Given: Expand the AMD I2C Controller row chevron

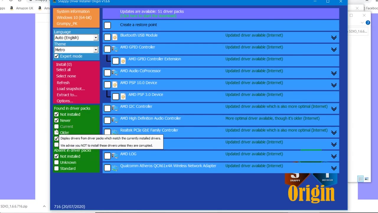Looking at the screenshot, I should [334, 109].
